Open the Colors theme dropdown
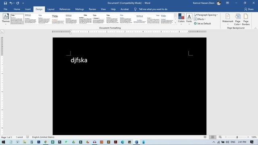 click(x=181, y=19)
